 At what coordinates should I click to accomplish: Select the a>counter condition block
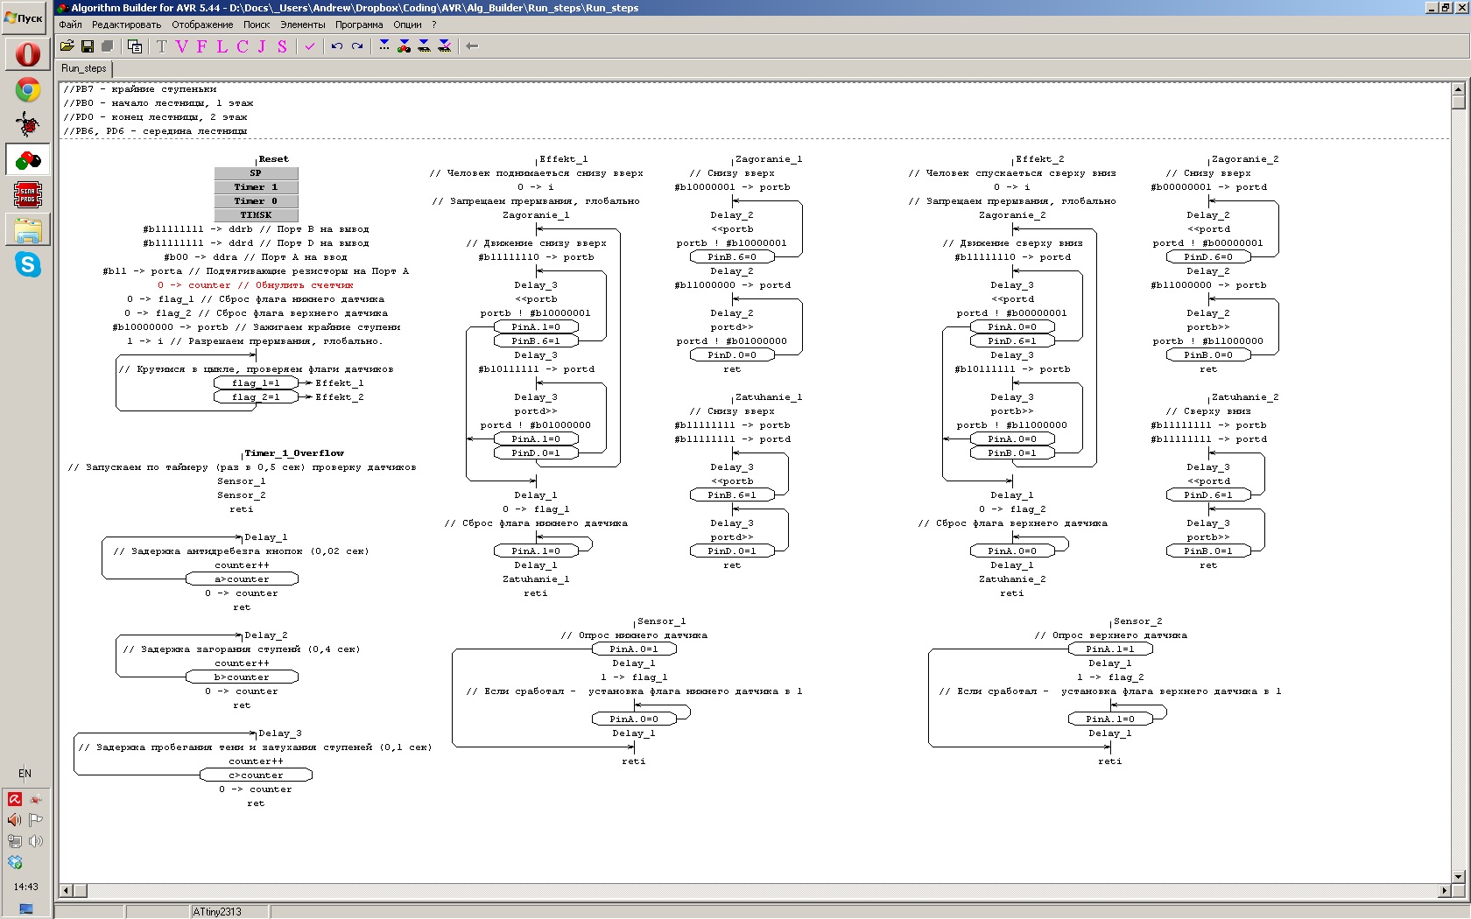click(243, 579)
